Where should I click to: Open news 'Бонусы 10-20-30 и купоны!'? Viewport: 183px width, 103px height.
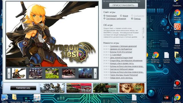[x=121, y=52]
